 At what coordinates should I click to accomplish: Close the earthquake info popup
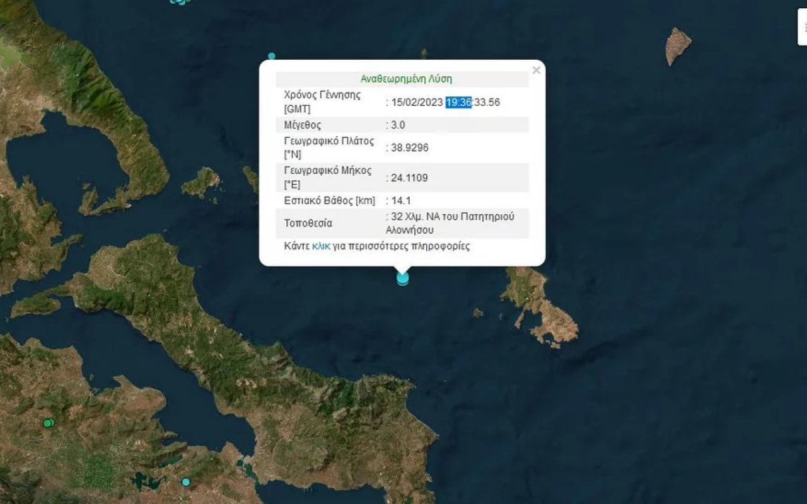pyautogui.click(x=536, y=71)
